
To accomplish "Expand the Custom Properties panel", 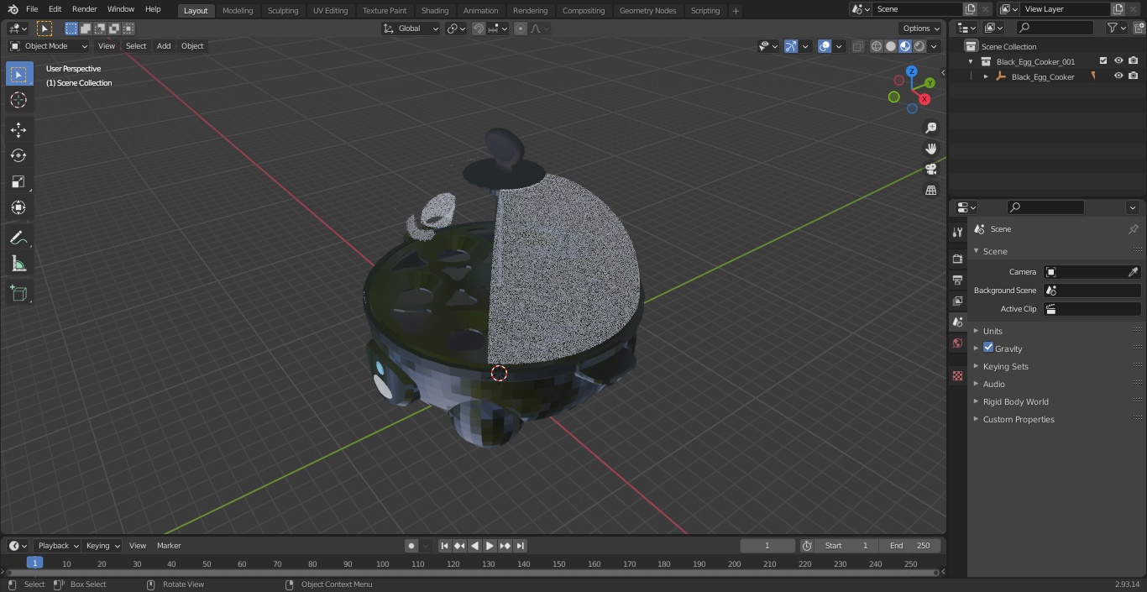I will (x=1019, y=419).
